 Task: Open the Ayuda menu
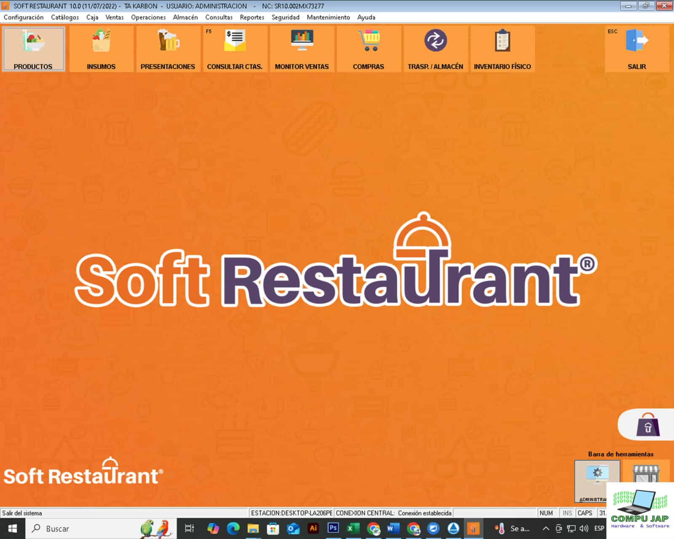(x=366, y=17)
